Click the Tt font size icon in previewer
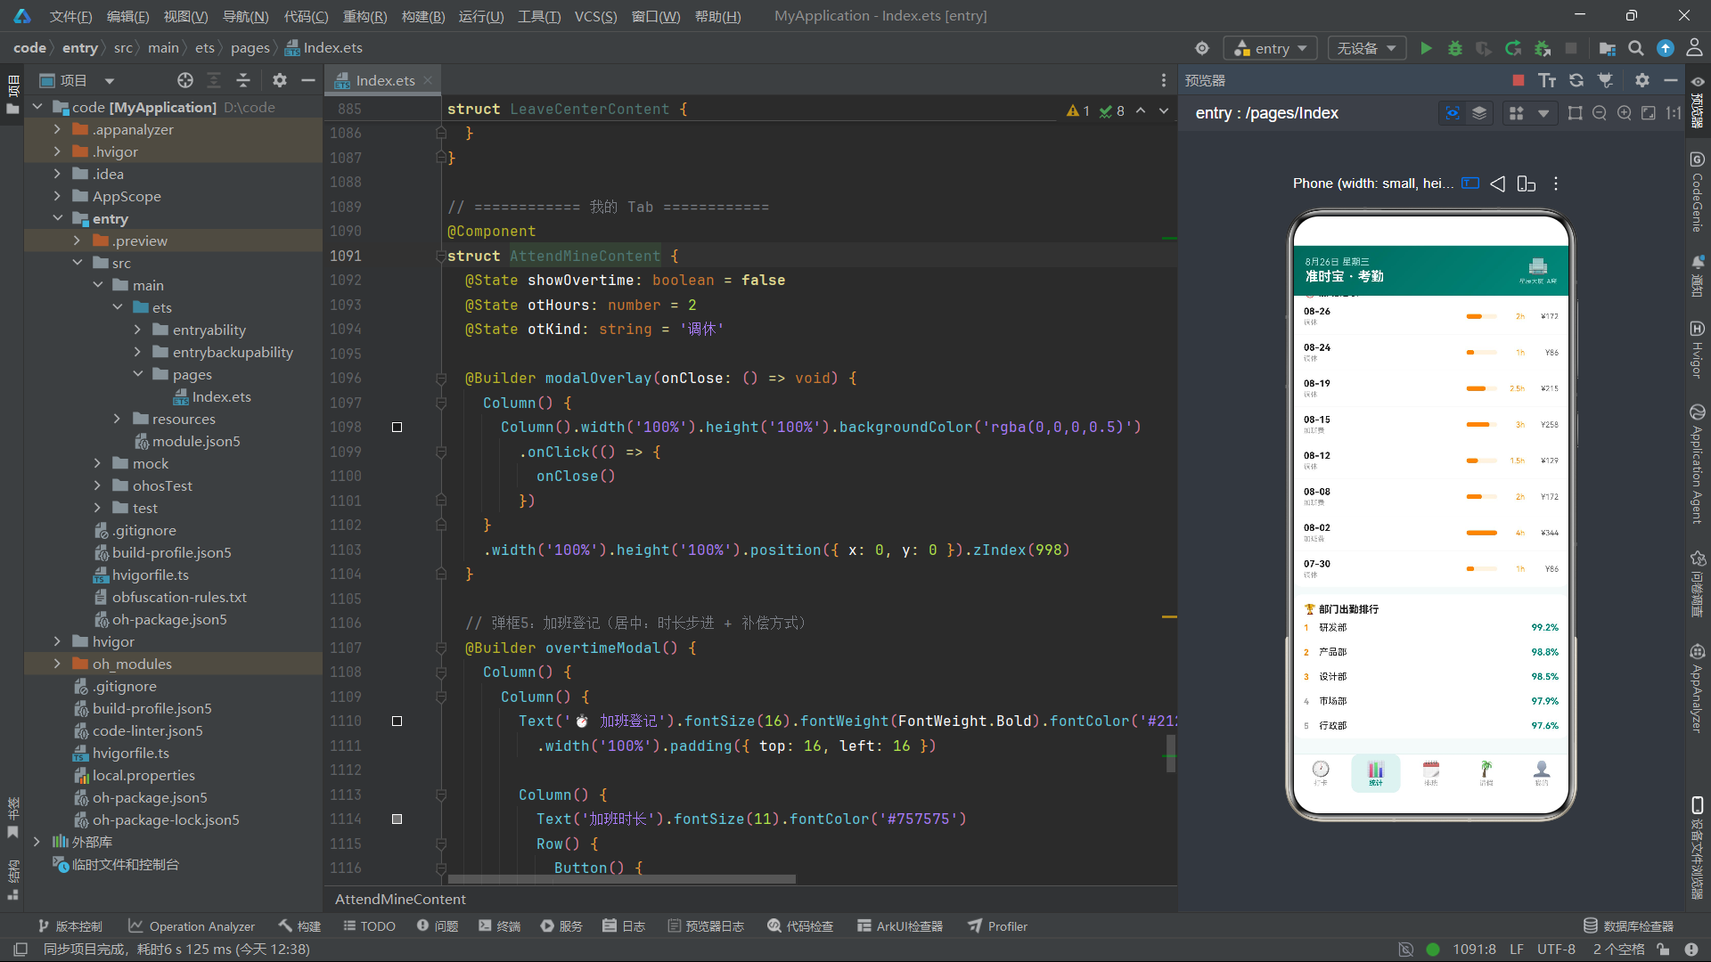This screenshot has width=1711, height=962. (1547, 80)
